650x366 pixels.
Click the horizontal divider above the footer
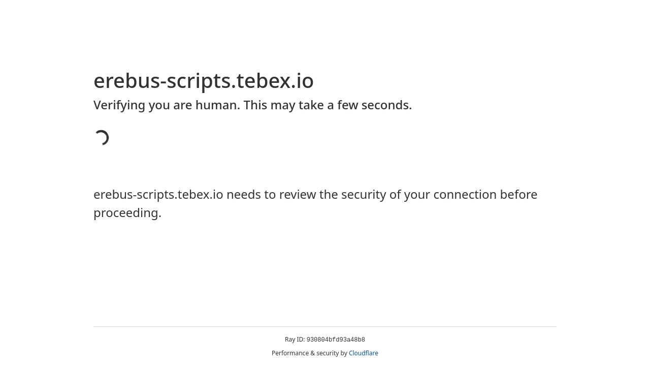(325, 326)
